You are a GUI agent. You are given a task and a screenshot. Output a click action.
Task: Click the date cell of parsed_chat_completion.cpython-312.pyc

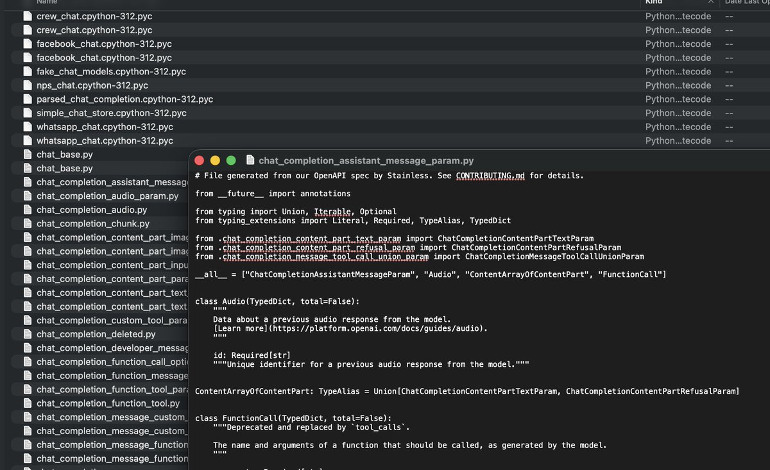(729, 99)
